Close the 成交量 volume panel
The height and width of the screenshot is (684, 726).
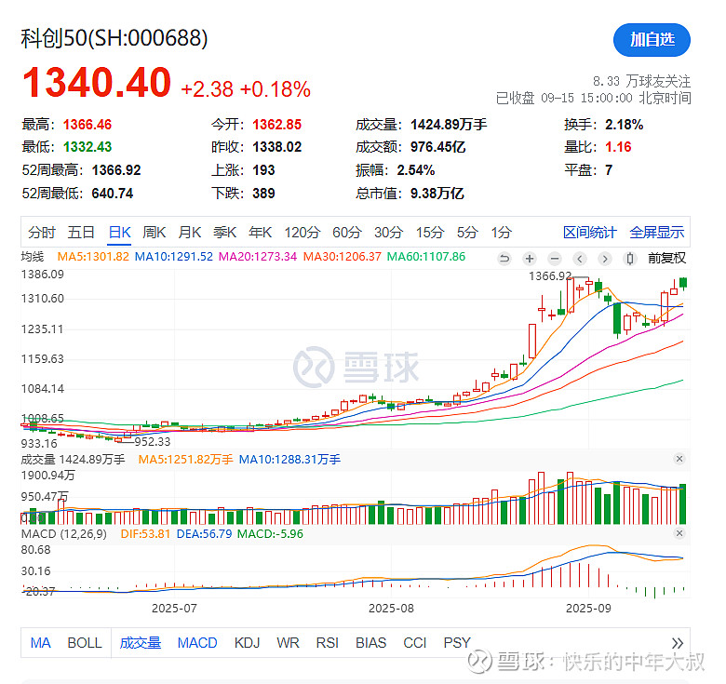point(679,459)
